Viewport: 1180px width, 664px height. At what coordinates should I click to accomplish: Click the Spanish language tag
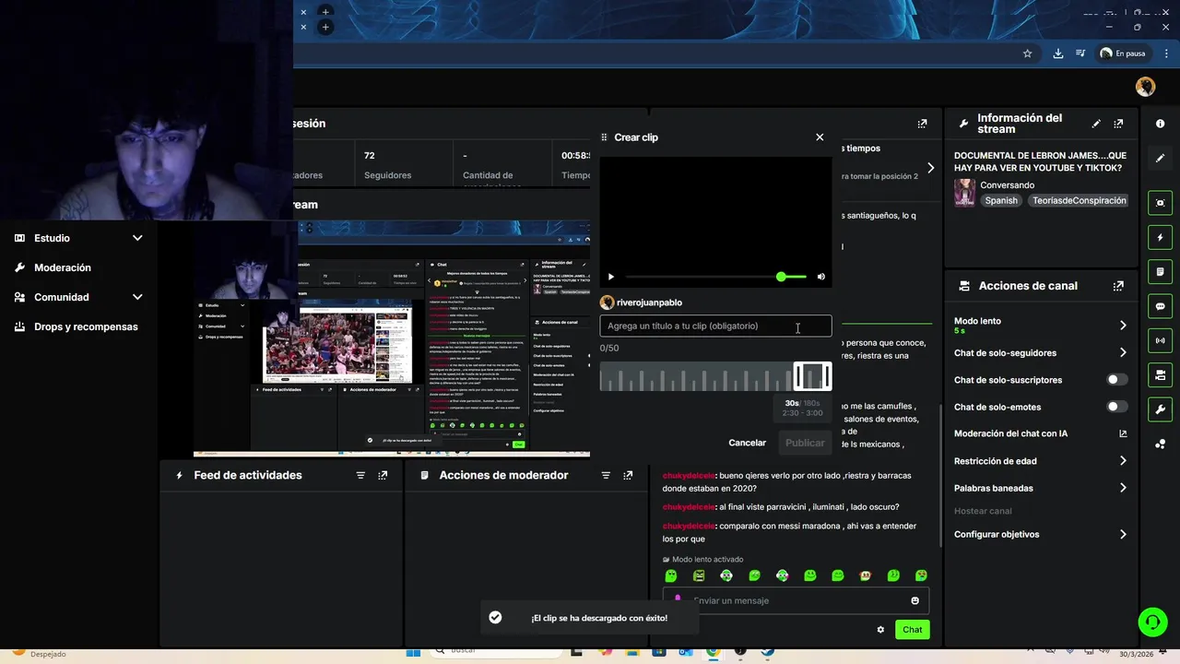point(1001,200)
